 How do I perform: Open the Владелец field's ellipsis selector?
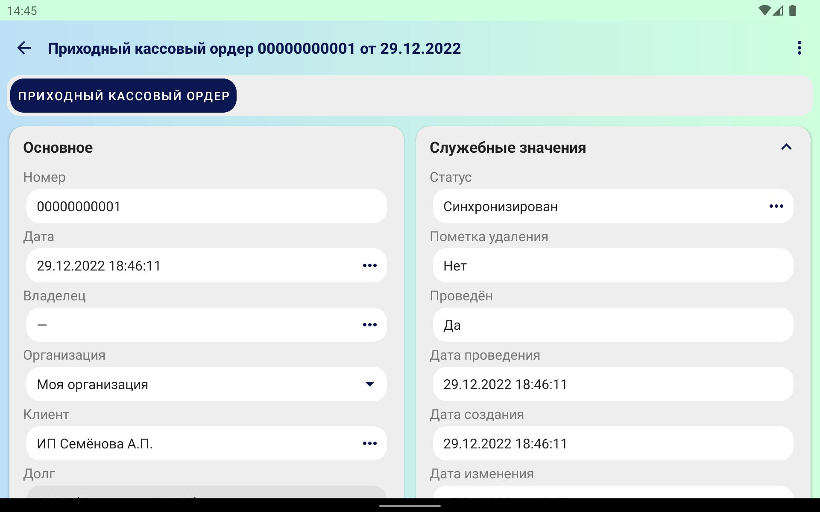pyautogui.click(x=369, y=325)
